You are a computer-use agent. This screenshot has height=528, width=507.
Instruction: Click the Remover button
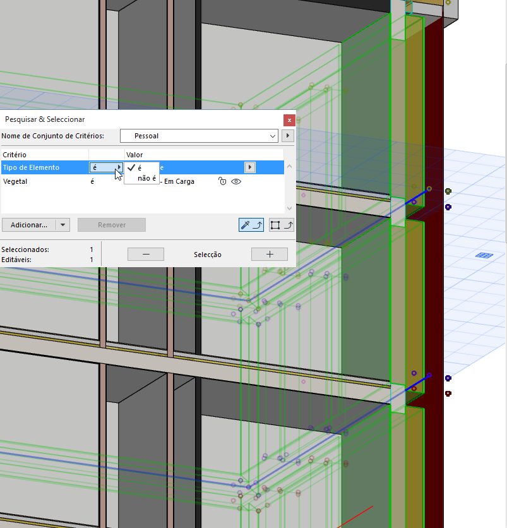pos(111,225)
